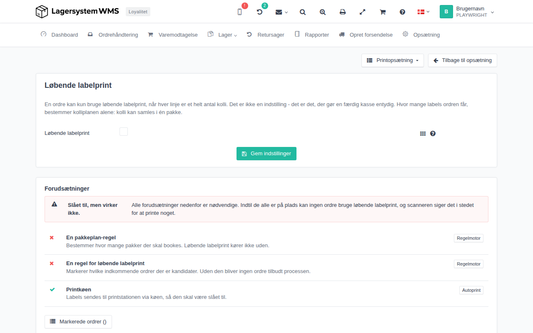Expand the Lager menu dropdown
Image resolution: width=533 pixels, height=333 pixels.
point(222,35)
